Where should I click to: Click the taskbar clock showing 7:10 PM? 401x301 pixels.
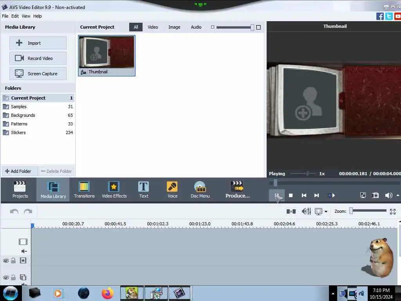[x=381, y=294]
